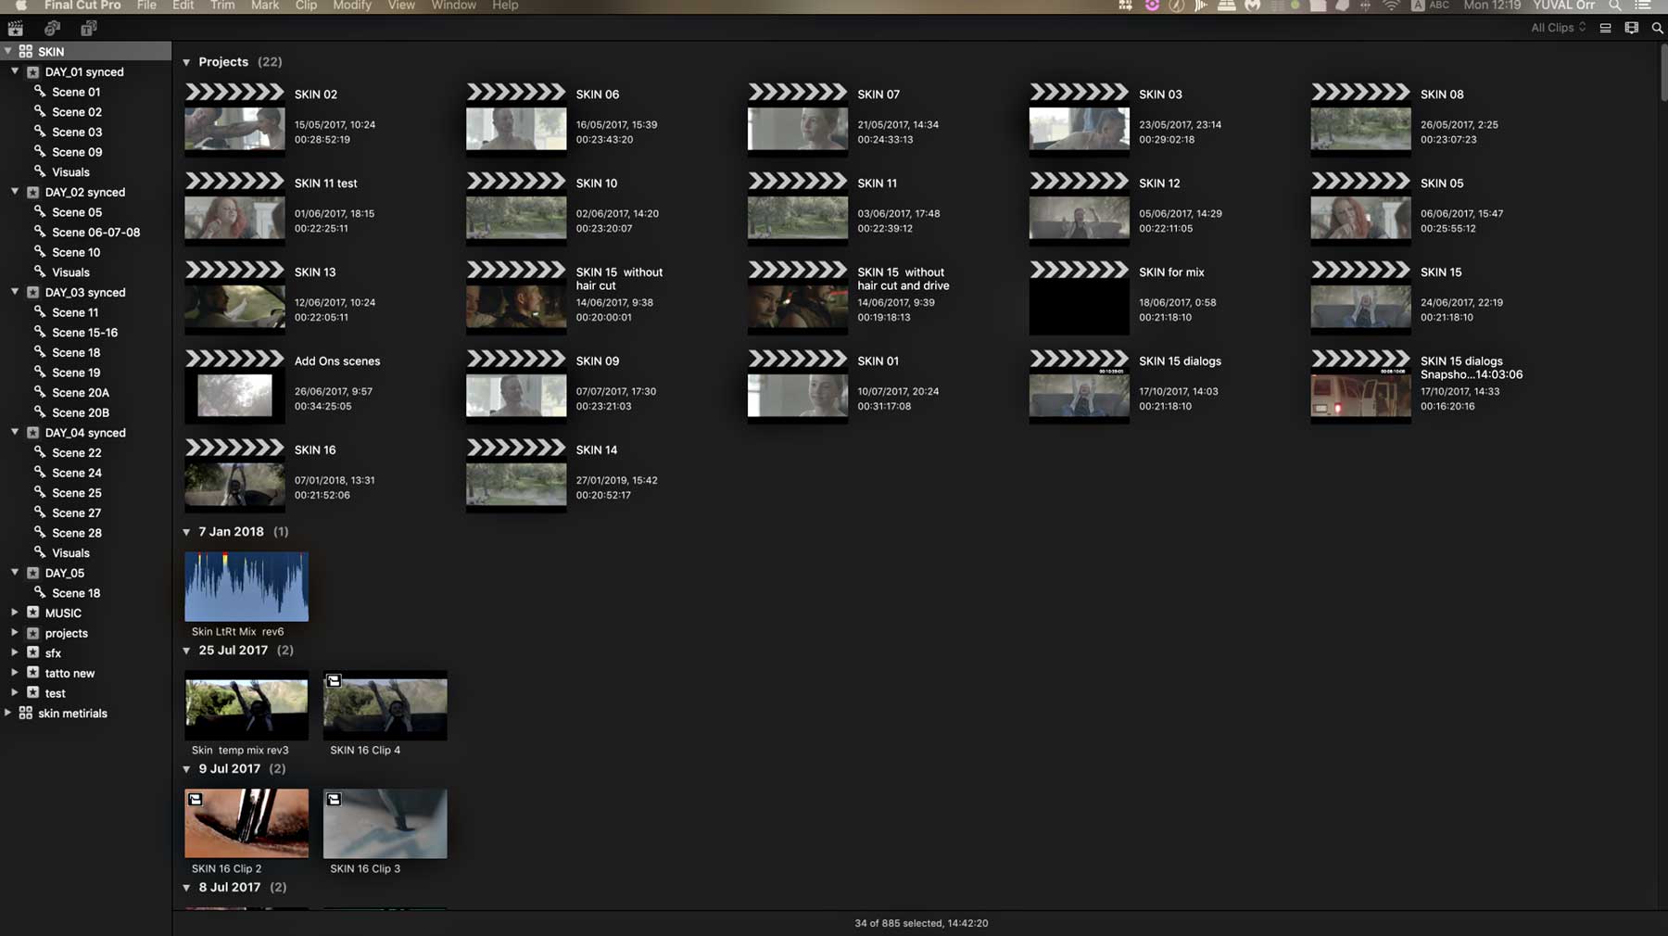Image resolution: width=1668 pixels, height=936 pixels.
Task: Select Scene 15-16 keyword collection
Action: [85, 332]
